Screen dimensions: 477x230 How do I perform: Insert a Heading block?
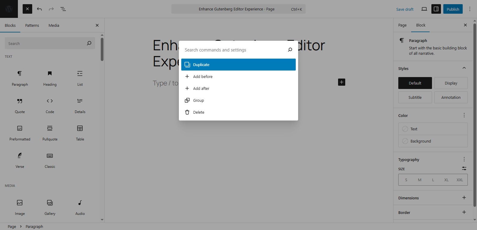(x=50, y=78)
